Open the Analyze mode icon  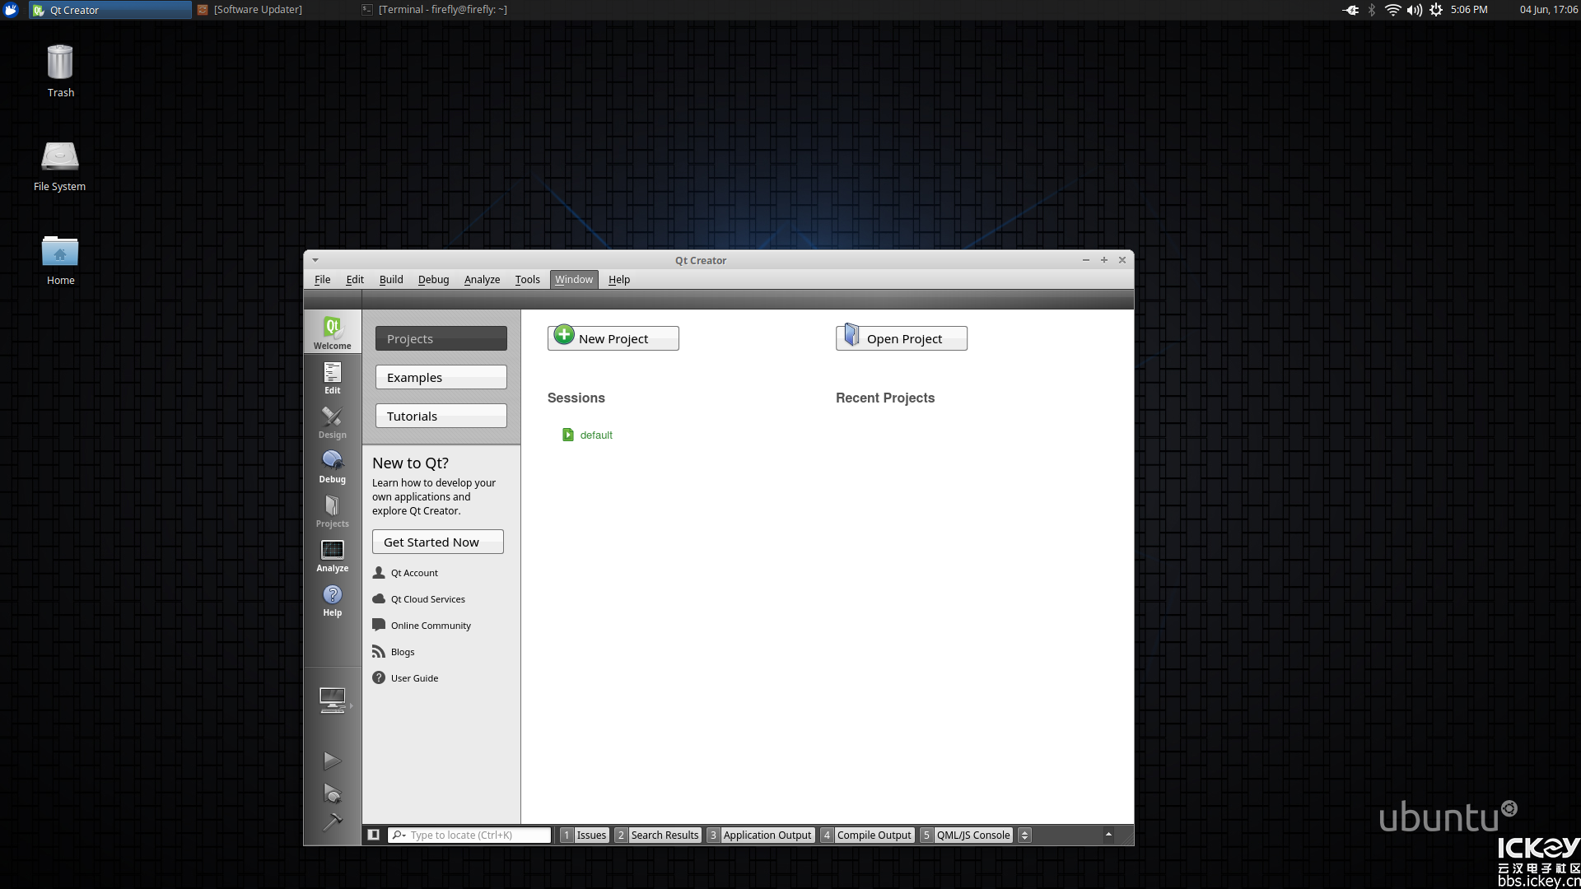pyautogui.click(x=332, y=556)
